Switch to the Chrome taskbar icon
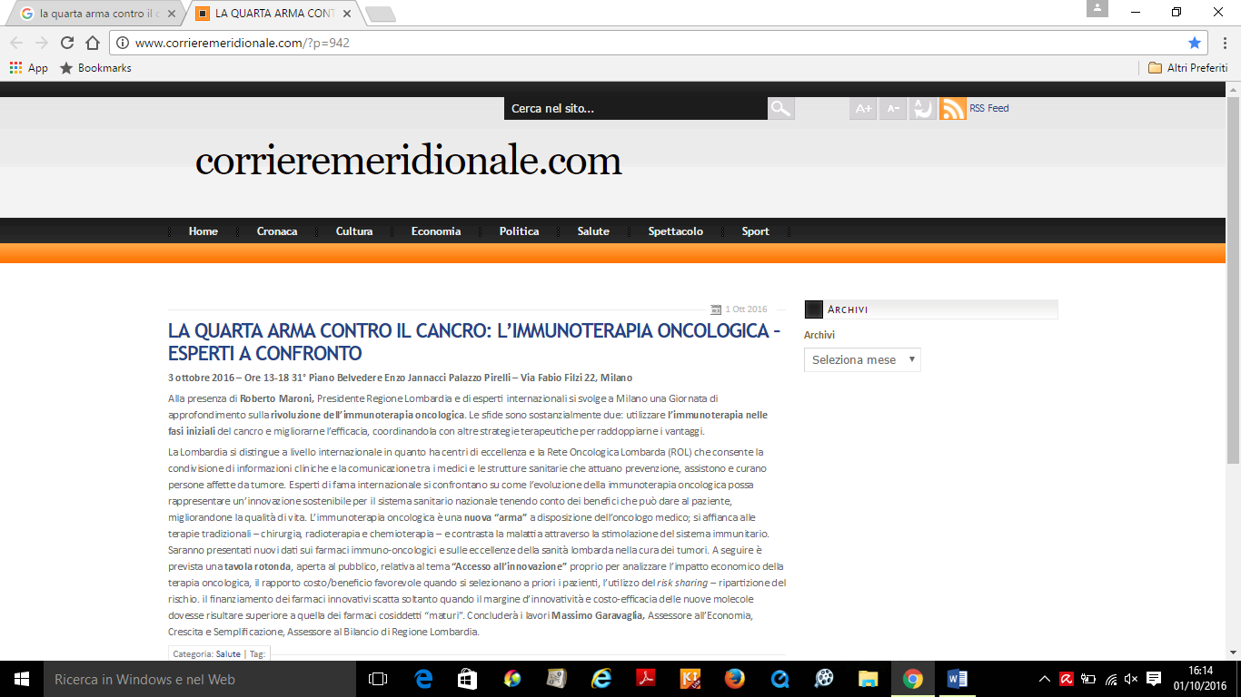Screen dimensions: 1241x697 pyautogui.click(x=913, y=679)
